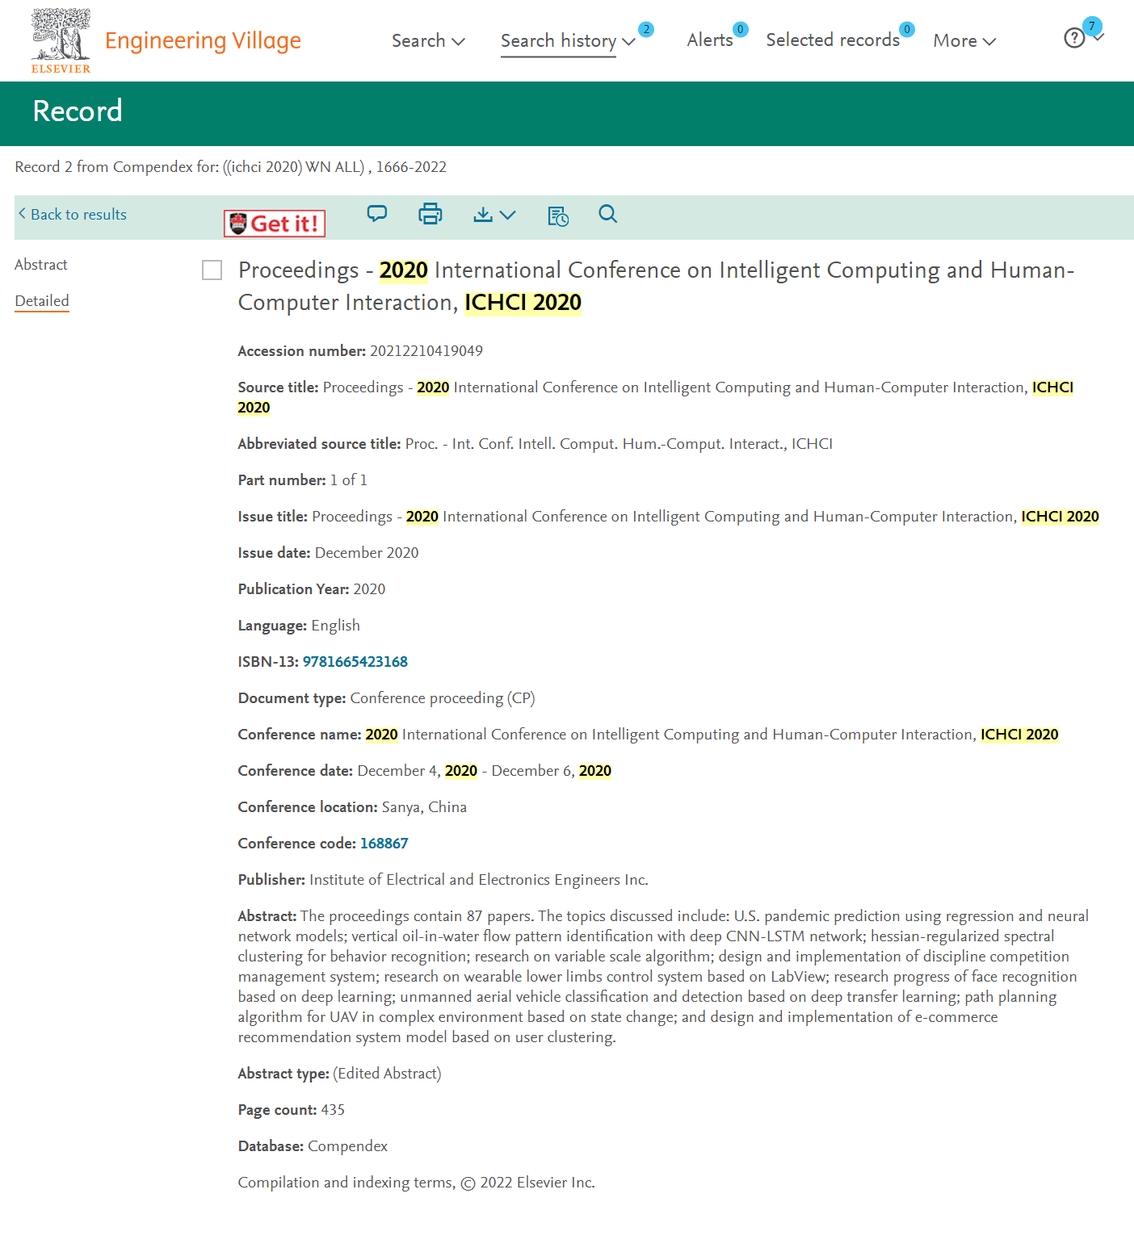Image resolution: width=1134 pixels, height=1248 pixels.
Task: Click the abbreviated source title text
Action: [619, 444]
